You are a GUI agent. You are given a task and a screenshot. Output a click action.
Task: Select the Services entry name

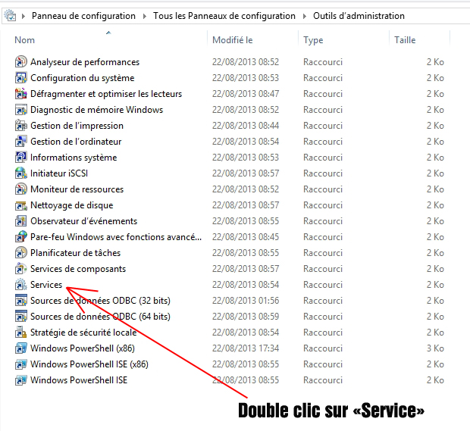tap(46, 285)
